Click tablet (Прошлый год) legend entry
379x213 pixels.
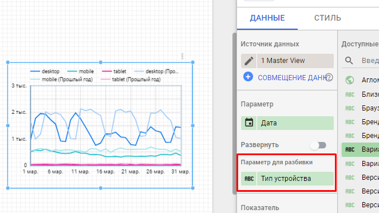[x=131, y=80]
